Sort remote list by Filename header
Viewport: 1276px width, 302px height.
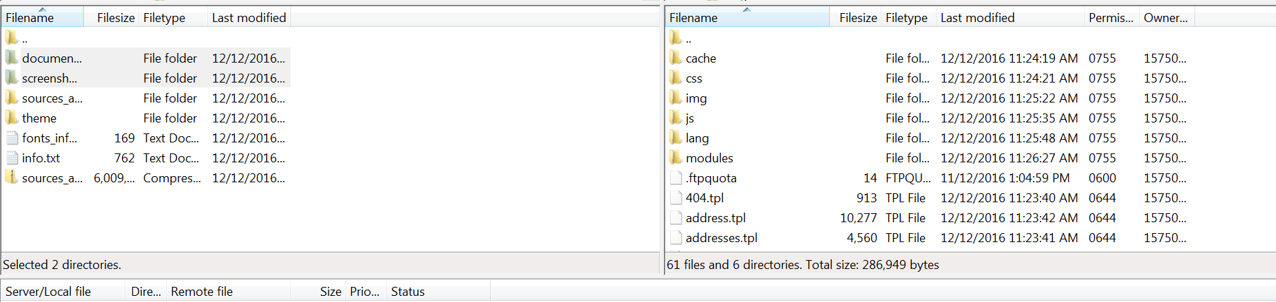coord(747,17)
